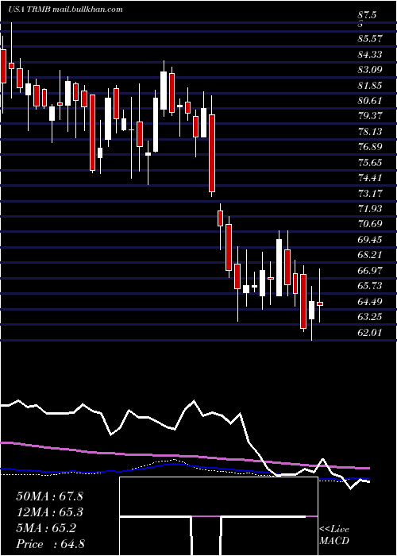Select the 79.37 price axis label
397x556 pixels.
point(370,116)
